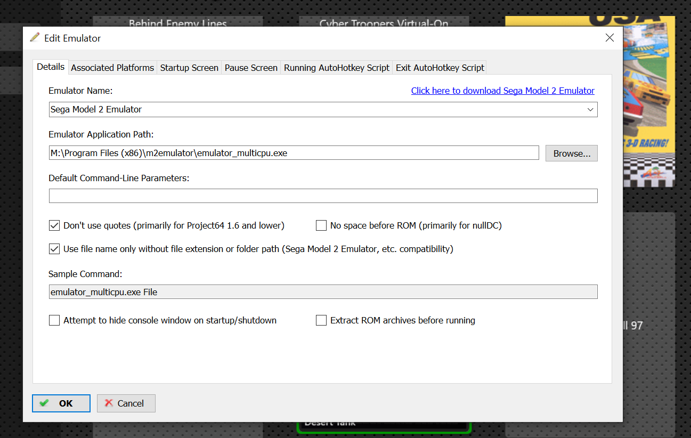This screenshot has width=691, height=438.
Task: Open the Pause Screen tab
Action: (251, 68)
